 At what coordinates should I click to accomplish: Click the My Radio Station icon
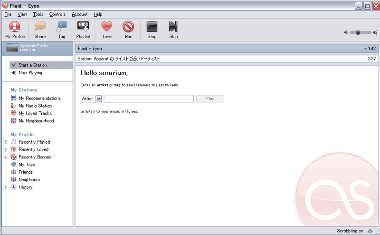pos(13,106)
